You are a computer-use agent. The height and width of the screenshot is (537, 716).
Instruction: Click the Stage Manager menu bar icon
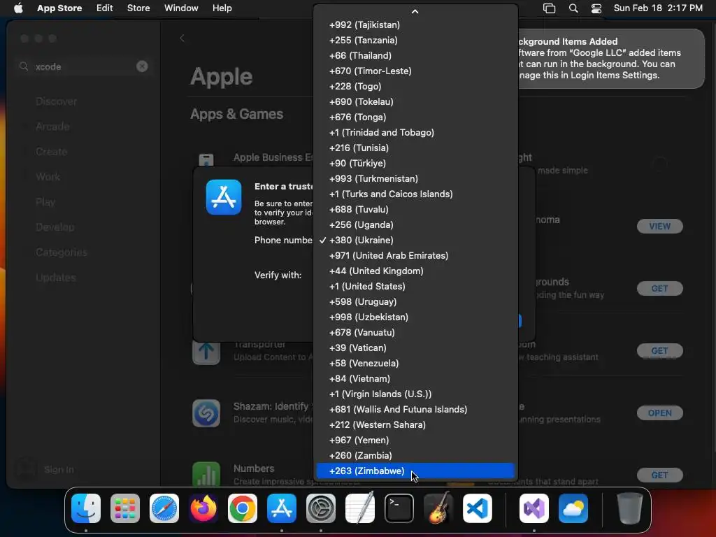point(550,8)
